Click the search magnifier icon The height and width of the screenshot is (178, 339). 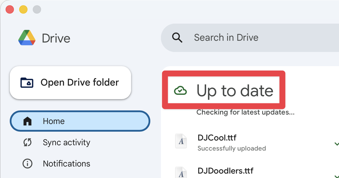pyautogui.click(x=177, y=38)
